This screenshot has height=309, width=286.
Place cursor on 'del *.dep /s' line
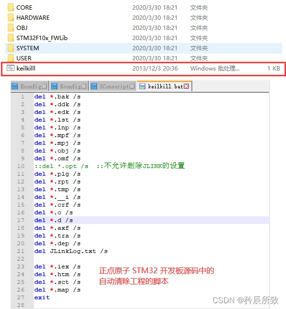57,243
